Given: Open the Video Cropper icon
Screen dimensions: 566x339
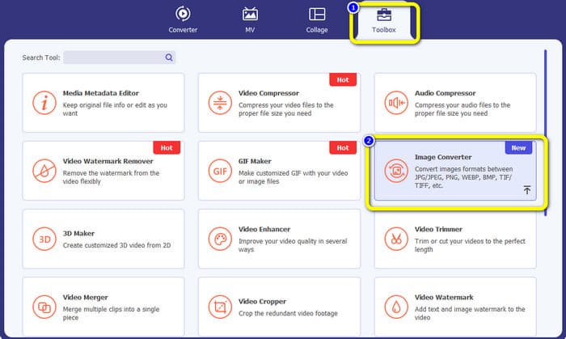Looking at the screenshot, I should pyautogui.click(x=220, y=307).
